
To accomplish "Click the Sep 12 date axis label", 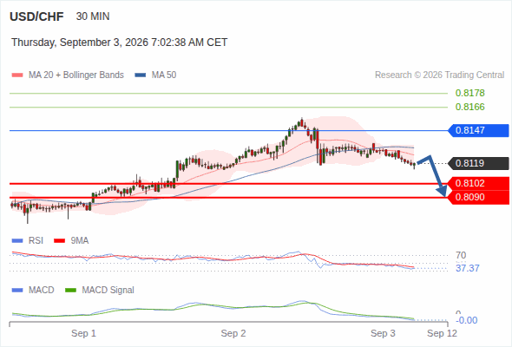I will (x=442, y=334).
